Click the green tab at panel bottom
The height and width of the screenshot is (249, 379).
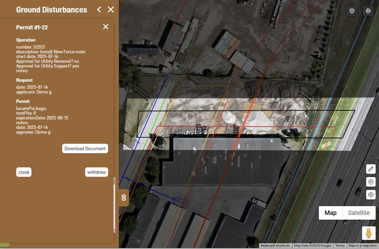click(5, 244)
